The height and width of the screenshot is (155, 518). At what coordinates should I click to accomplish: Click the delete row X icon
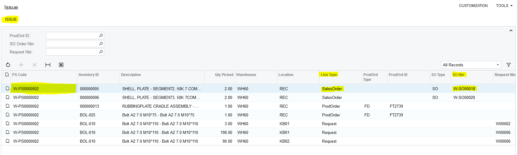click(35, 65)
